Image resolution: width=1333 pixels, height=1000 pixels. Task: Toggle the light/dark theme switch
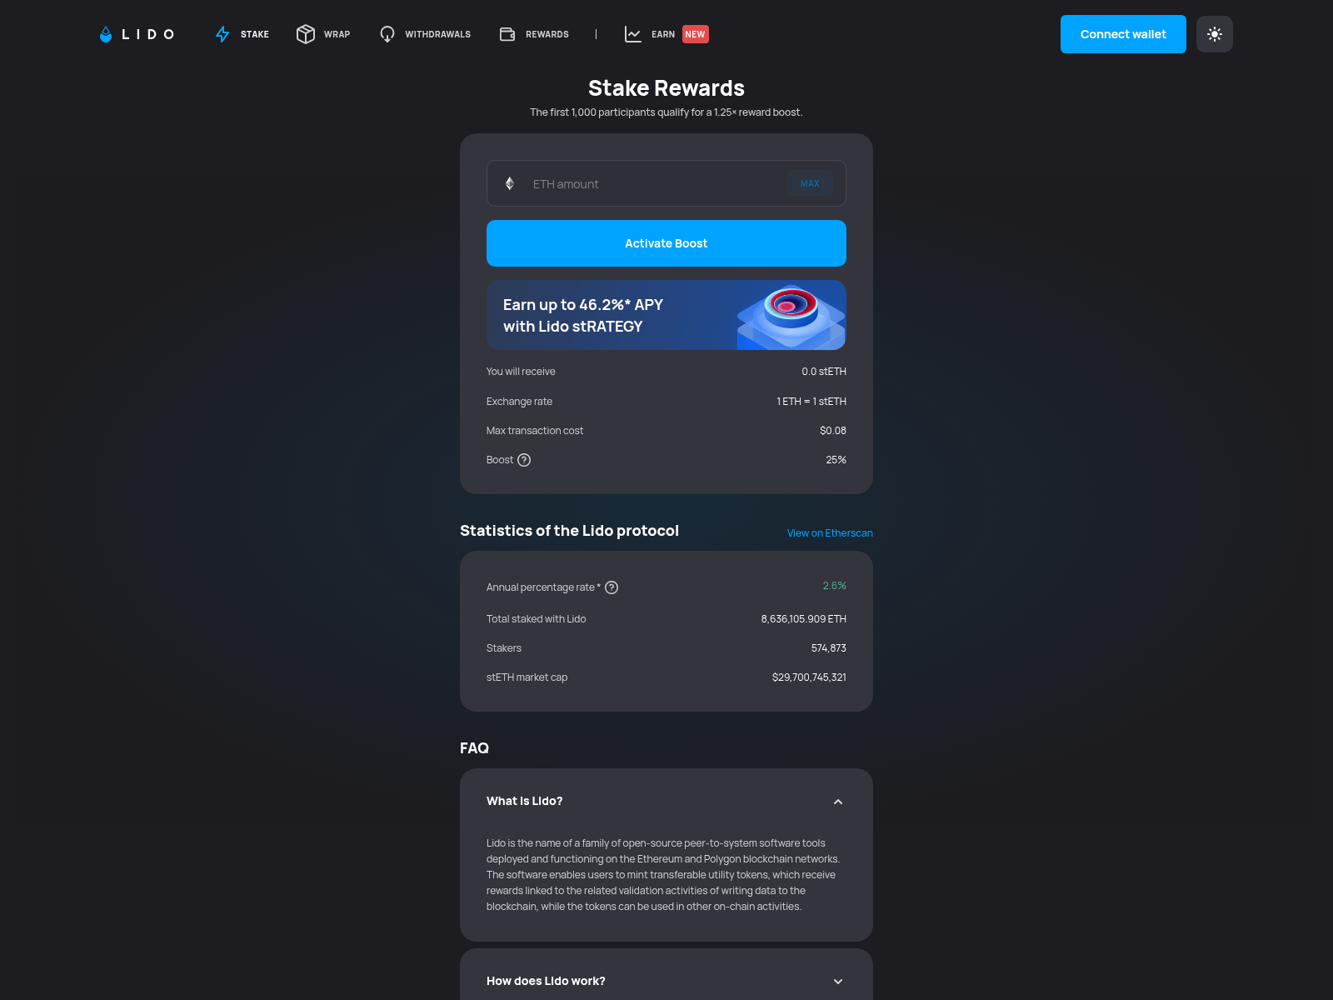point(1214,34)
